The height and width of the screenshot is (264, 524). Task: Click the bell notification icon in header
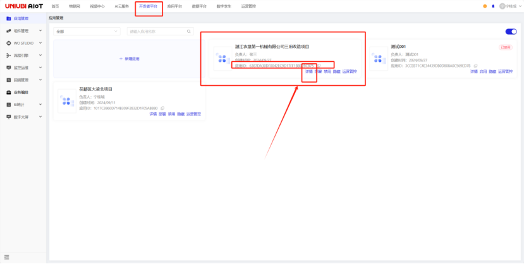(493, 6)
